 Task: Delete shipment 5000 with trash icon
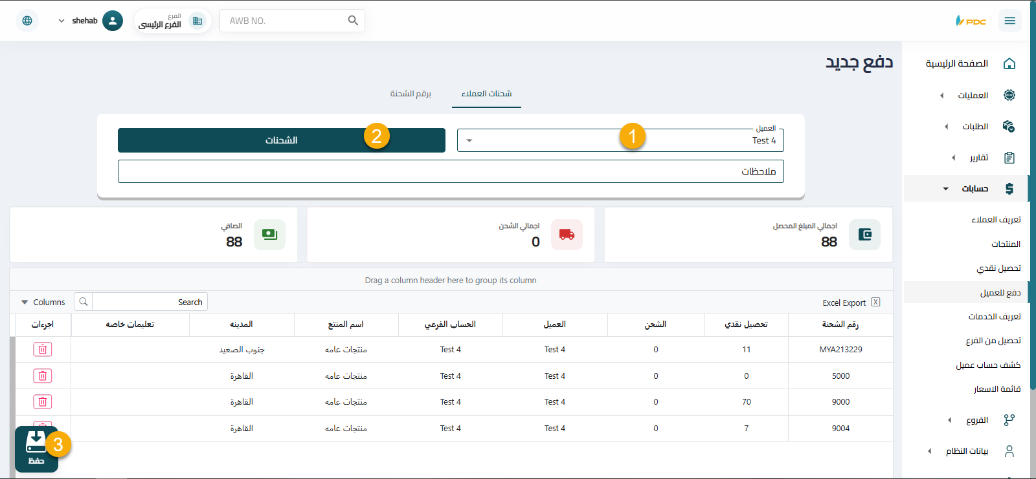43,376
